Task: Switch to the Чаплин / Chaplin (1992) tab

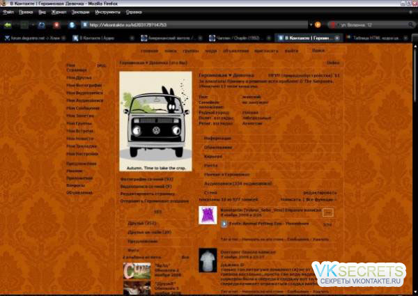Action: coord(239,38)
